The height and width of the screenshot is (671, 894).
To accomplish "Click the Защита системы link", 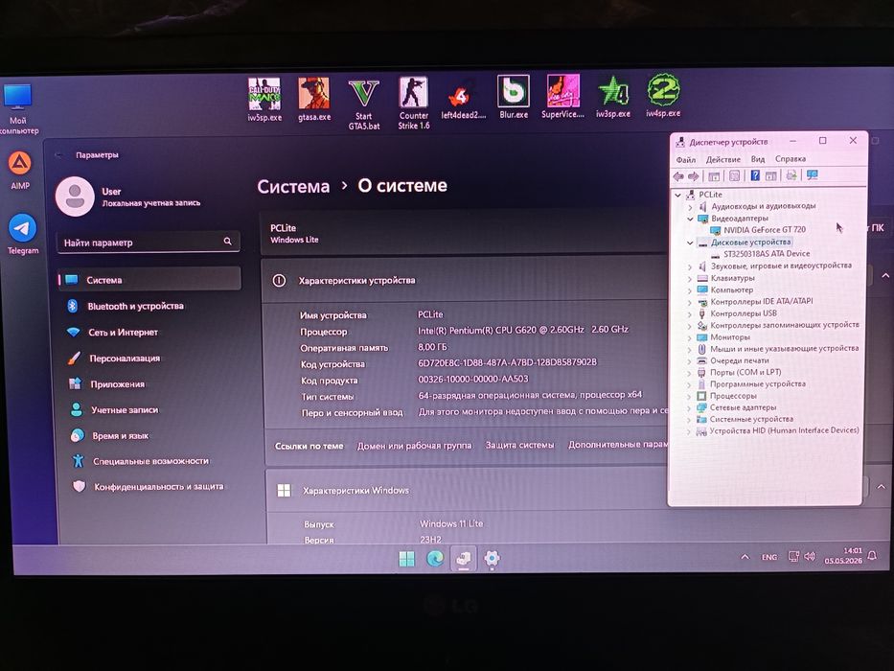I will (x=519, y=445).
